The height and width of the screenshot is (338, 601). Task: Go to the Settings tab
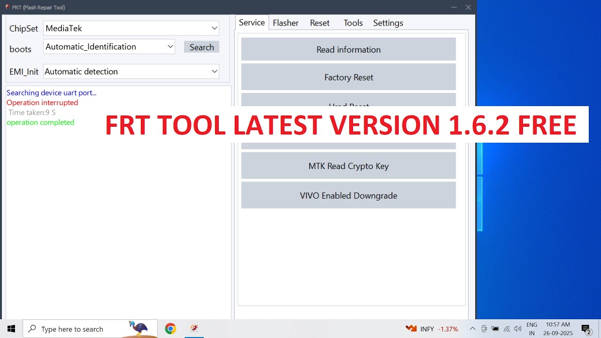point(388,23)
